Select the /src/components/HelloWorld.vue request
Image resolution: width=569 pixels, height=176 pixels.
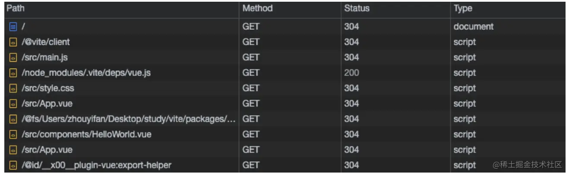[86, 135]
